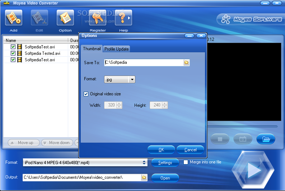This screenshot has height=191, width=285.
Task: Click the video preview seek bar
Action: pos(243,126)
